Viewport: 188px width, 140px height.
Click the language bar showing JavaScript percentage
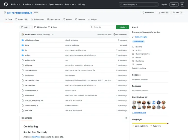coord(149,123)
